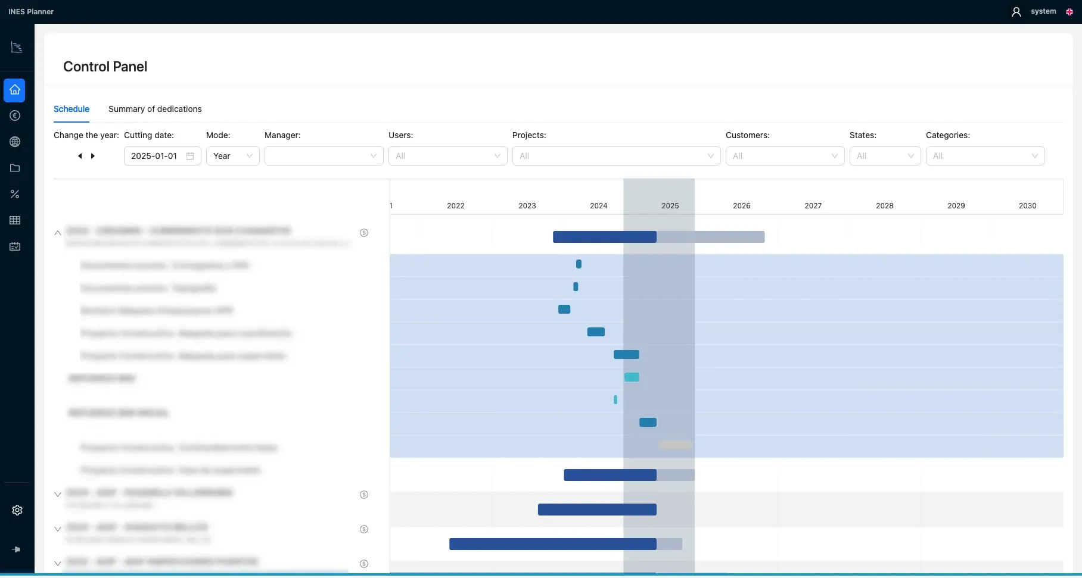
Task: Open the folder icon in sidebar
Action: coord(15,168)
